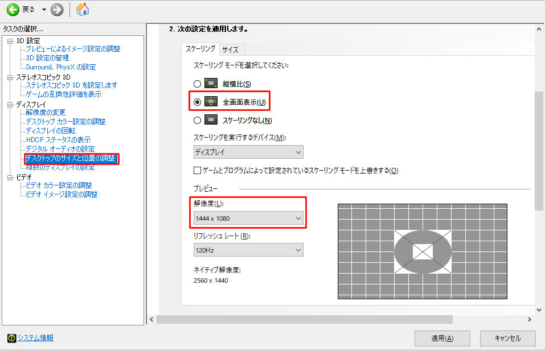Open the home icon in toolbar

[x=83, y=9]
